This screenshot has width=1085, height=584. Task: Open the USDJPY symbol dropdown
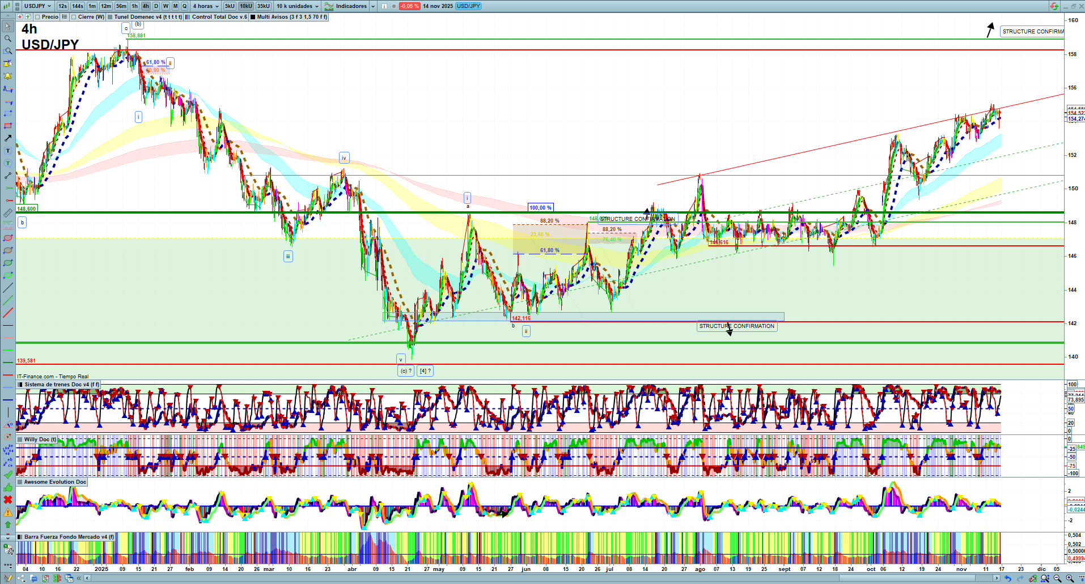point(37,6)
